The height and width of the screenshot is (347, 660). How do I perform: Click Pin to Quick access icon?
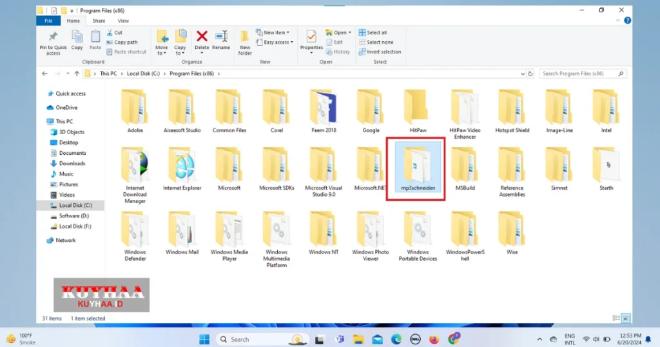click(x=53, y=38)
